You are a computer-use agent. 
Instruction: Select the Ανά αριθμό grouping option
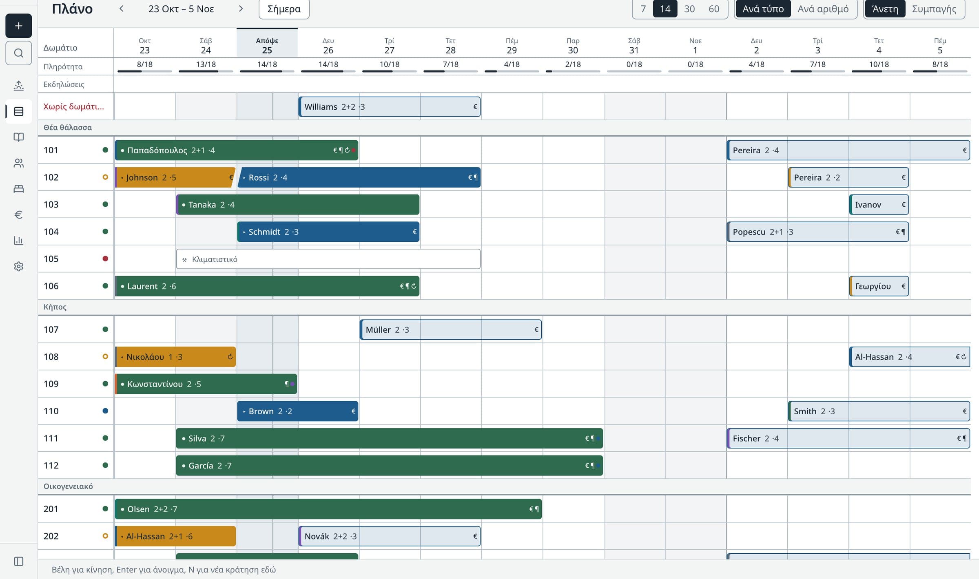pyautogui.click(x=823, y=9)
